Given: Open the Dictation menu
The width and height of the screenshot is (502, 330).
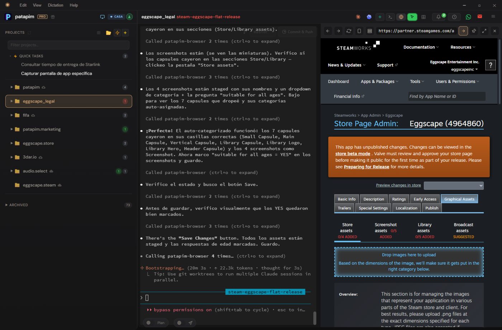Looking at the screenshot, I should [55, 5].
